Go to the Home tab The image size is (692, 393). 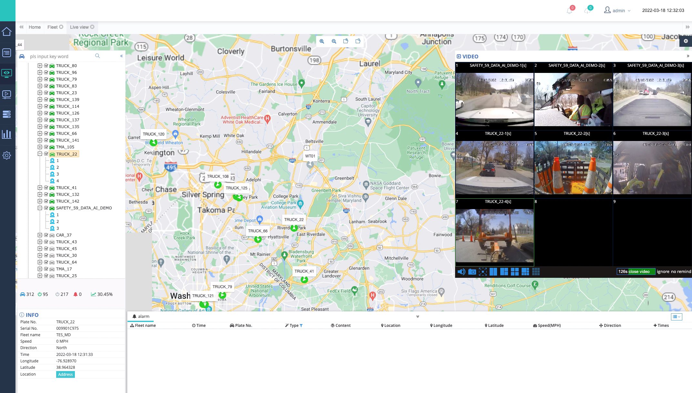35,27
